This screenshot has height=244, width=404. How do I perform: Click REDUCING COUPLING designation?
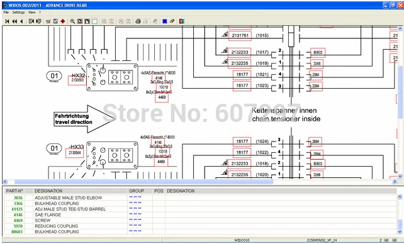click(x=56, y=226)
